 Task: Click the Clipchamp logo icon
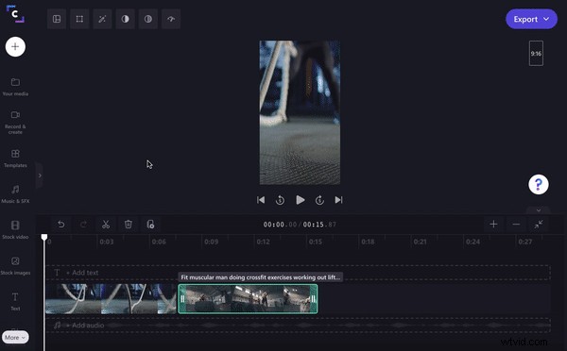[15, 14]
